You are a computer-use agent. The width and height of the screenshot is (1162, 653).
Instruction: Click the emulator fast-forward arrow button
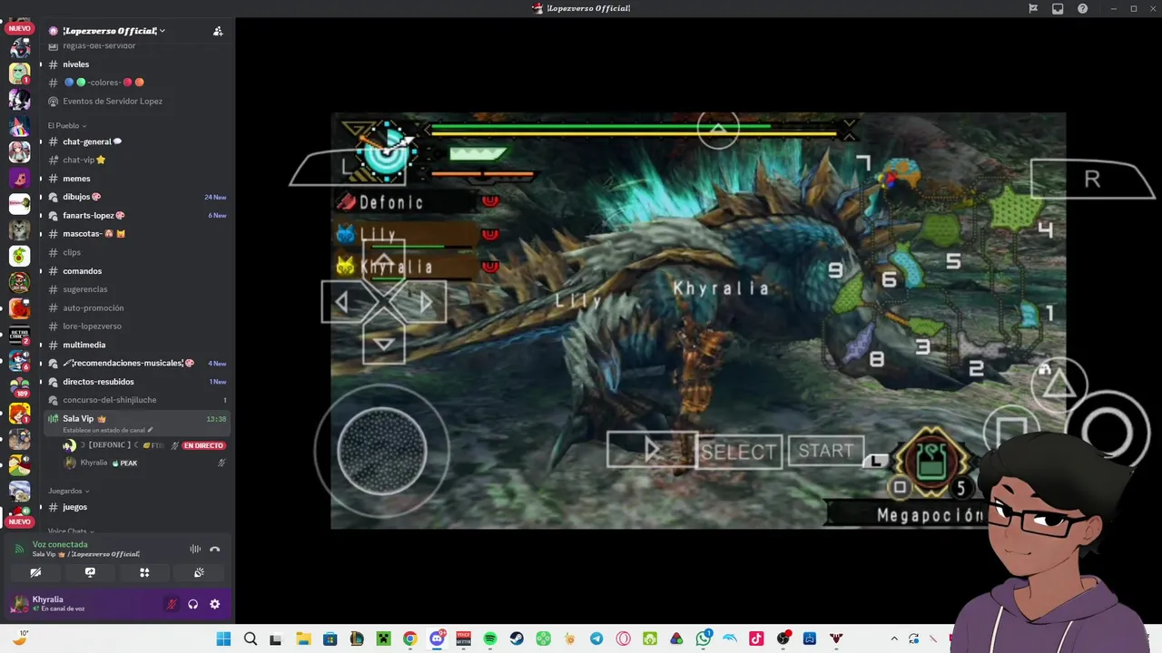tap(652, 450)
